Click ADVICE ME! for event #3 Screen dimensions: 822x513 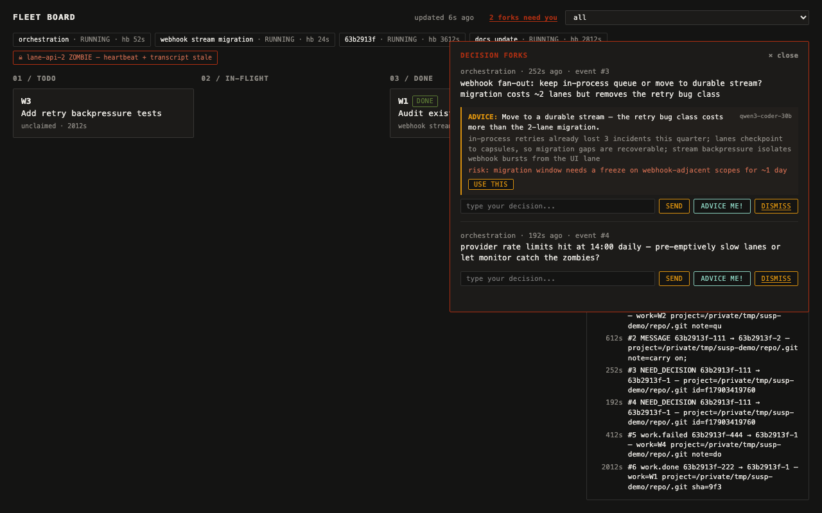point(722,206)
